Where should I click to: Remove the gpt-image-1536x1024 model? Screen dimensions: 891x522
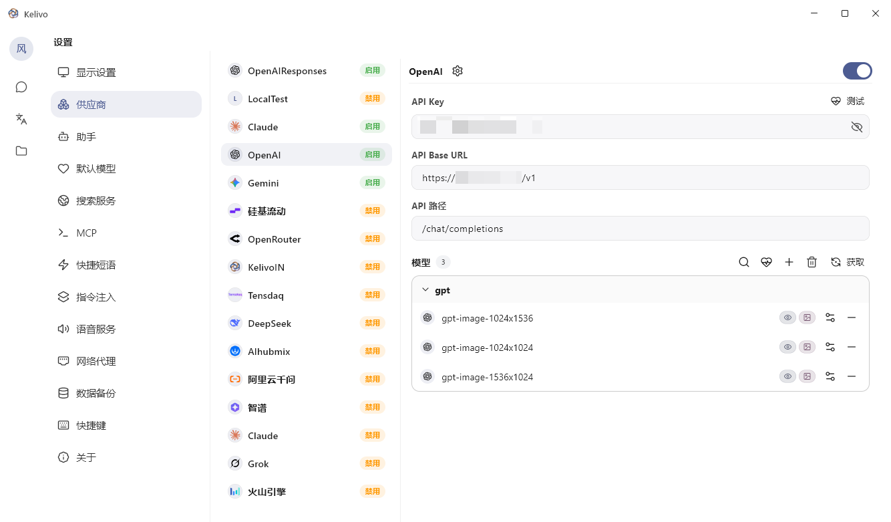(x=852, y=377)
